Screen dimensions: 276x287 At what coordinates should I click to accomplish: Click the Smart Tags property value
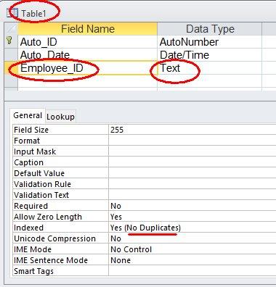(x=192, y=271)
